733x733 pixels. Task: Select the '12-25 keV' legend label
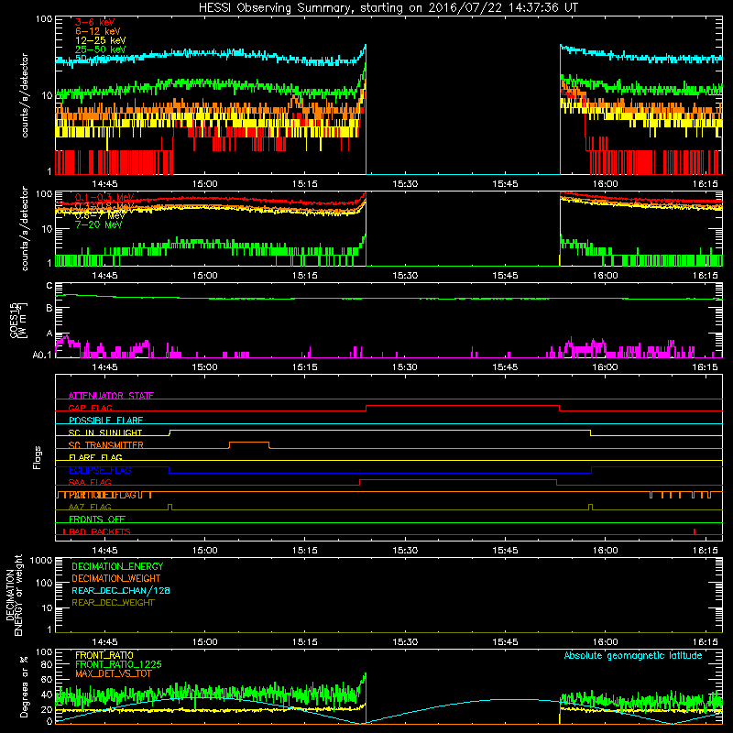click(x=101, y=40)
